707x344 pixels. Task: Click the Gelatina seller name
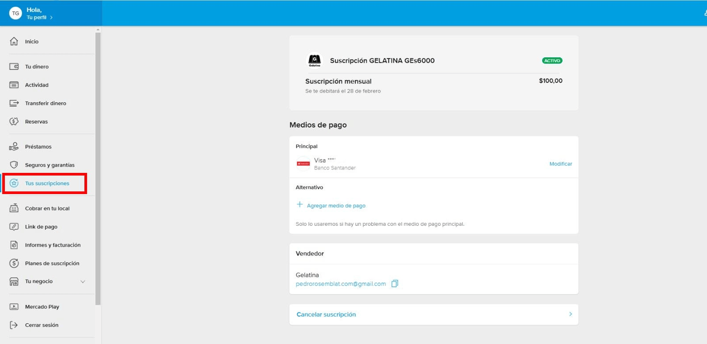pyautogui.click(x=307, y=275)
